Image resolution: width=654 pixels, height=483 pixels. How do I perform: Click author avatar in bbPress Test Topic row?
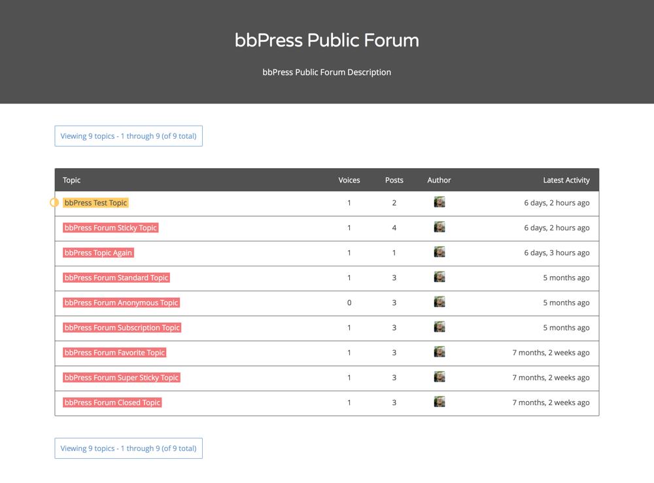pyautogui.click(x=439, y=202)
